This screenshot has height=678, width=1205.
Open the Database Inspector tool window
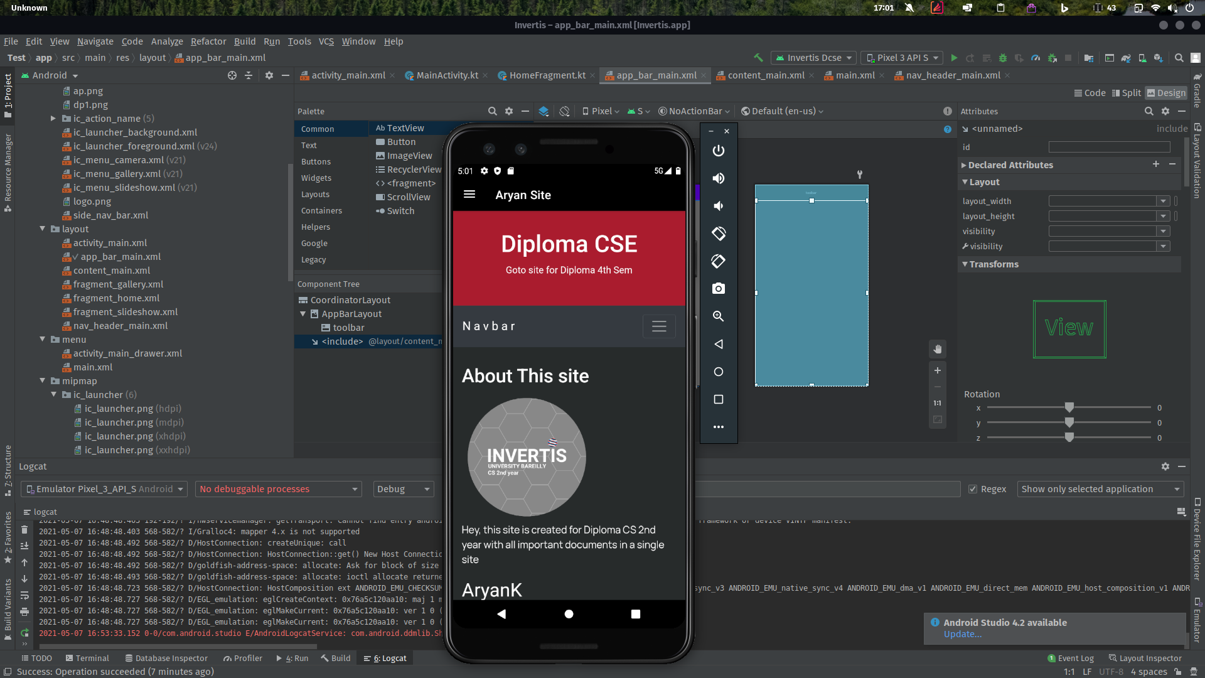[166, 659]
